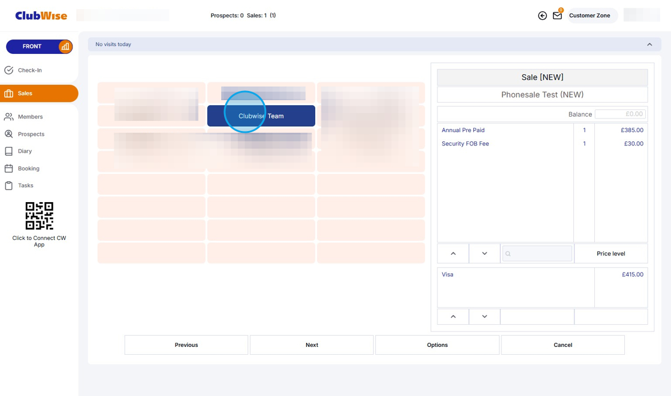The height and width of the screenshot is (396, 671).
Task: Collapse the No visits today bar
Action: (x=649, y=44)
